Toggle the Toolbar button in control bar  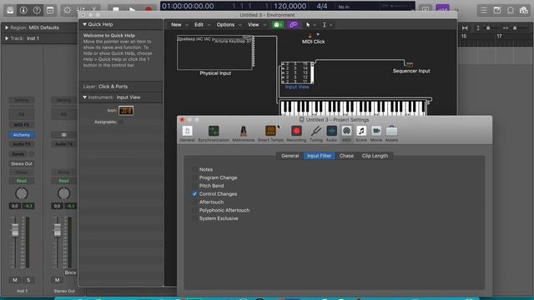pyautogui.click(x=50, y=10)
